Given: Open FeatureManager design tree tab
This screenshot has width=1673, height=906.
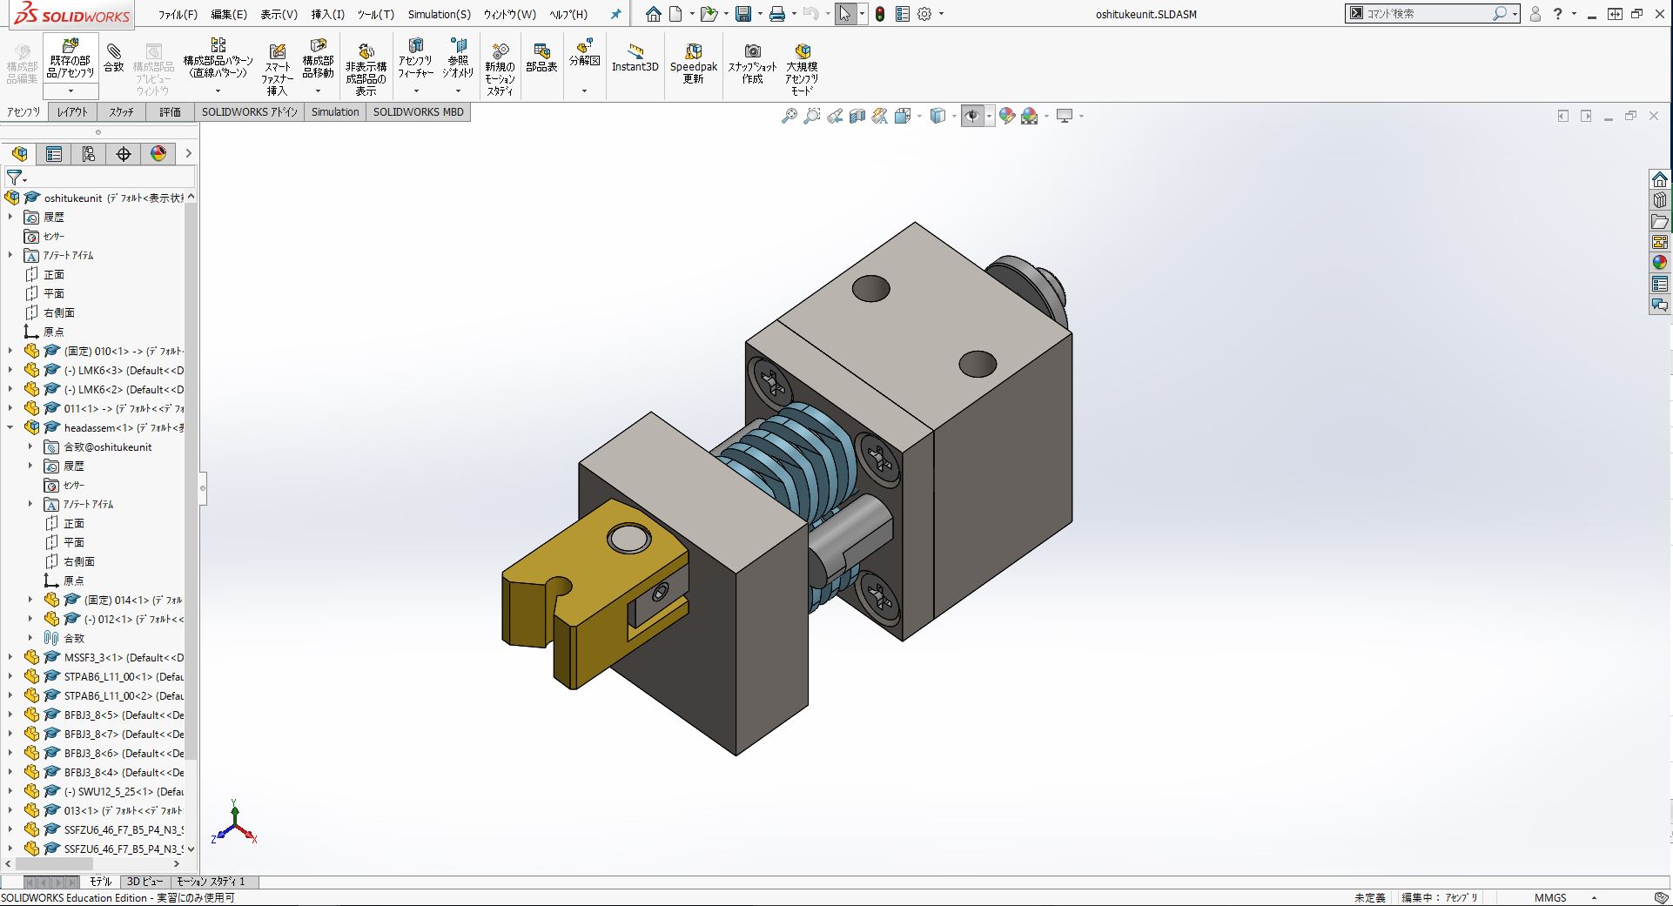Looking at the screenshot, I should pyautogui.click(x=19, y=154).
